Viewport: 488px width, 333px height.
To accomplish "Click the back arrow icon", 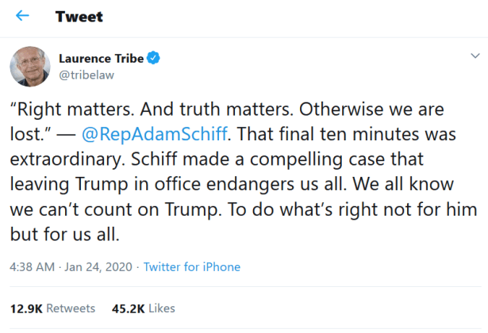I will click(x=23, y=17).
